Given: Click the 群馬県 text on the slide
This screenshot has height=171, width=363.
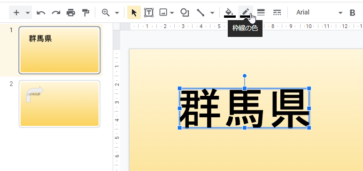Looking at the screenshot, I should (x=244, y=108).
